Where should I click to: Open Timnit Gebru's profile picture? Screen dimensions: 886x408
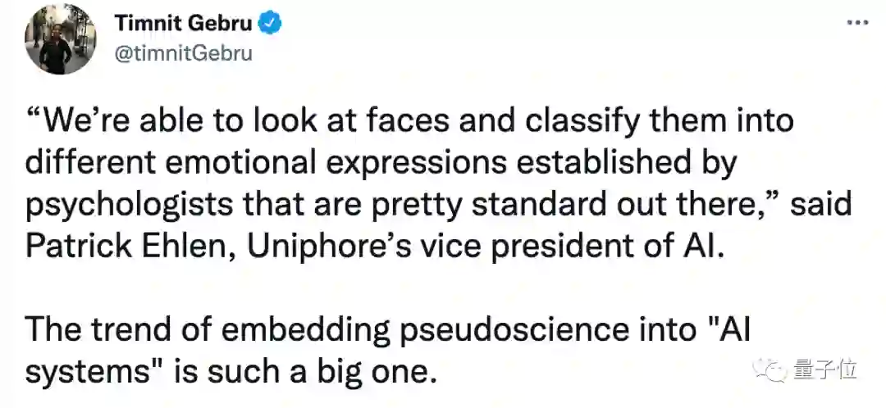coord(60,39)
